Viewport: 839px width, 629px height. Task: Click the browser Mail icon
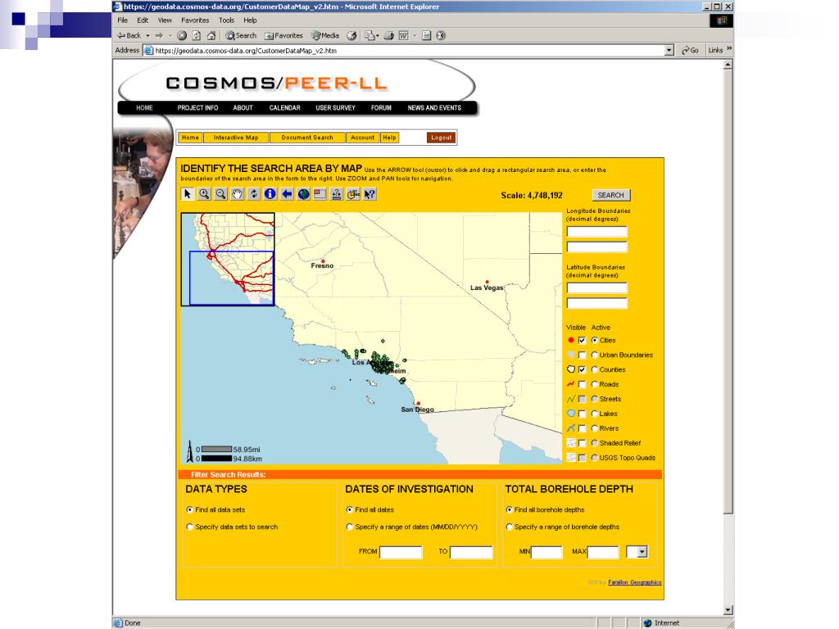[x=370, y=35]
